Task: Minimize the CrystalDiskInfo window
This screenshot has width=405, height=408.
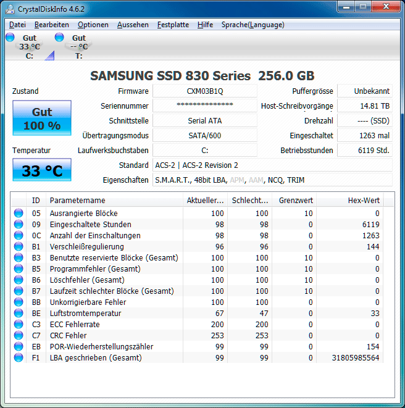Action: tap(346, 7)
